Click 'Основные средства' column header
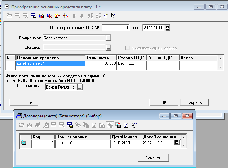The image size is (228, 168). [x=51, y=58]
